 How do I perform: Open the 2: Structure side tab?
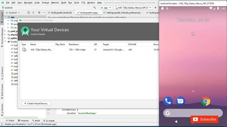coord(2,73)
